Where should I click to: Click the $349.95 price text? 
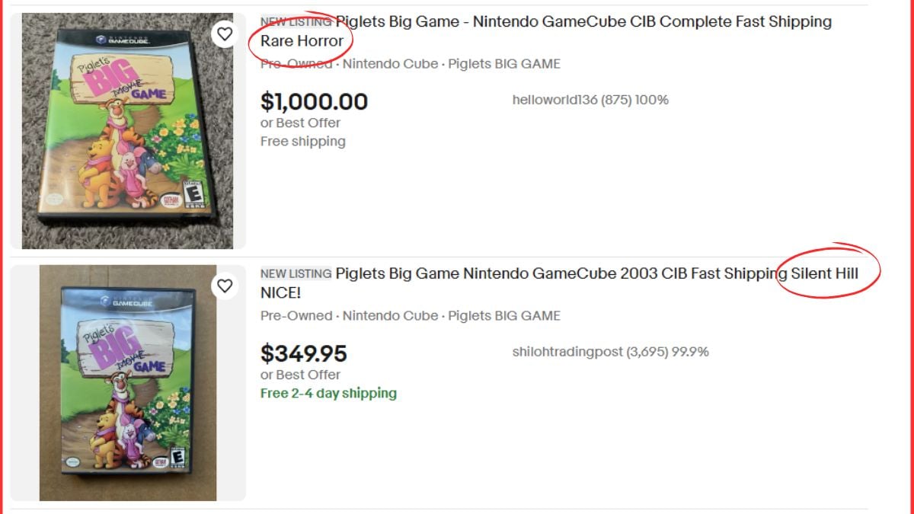pyautogui.click(x=304, y=353)
